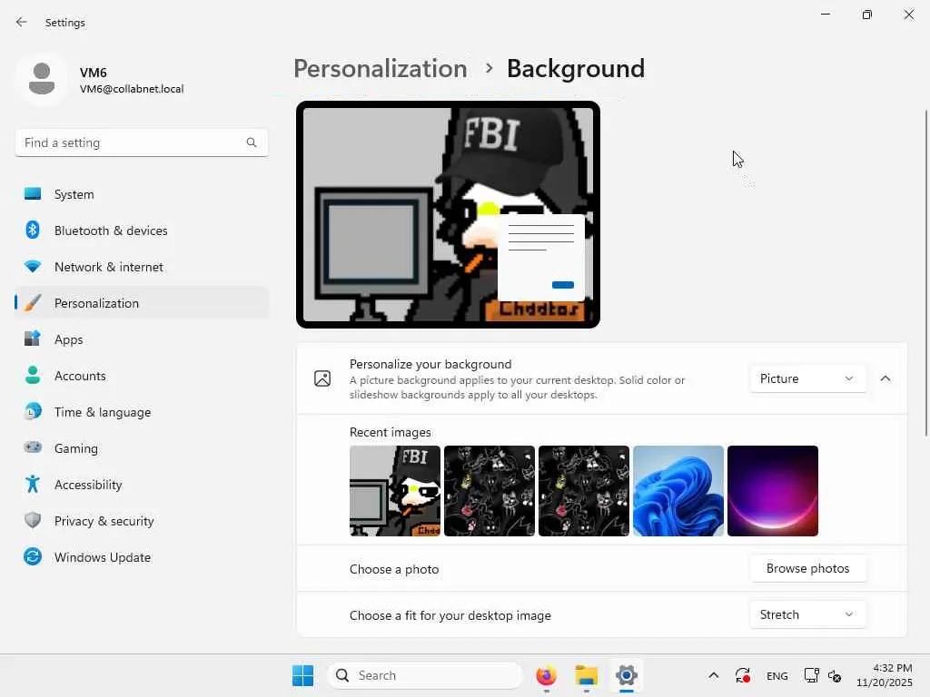
Task: Click the Windows Update sync icon
Action: tap(33, 556)
